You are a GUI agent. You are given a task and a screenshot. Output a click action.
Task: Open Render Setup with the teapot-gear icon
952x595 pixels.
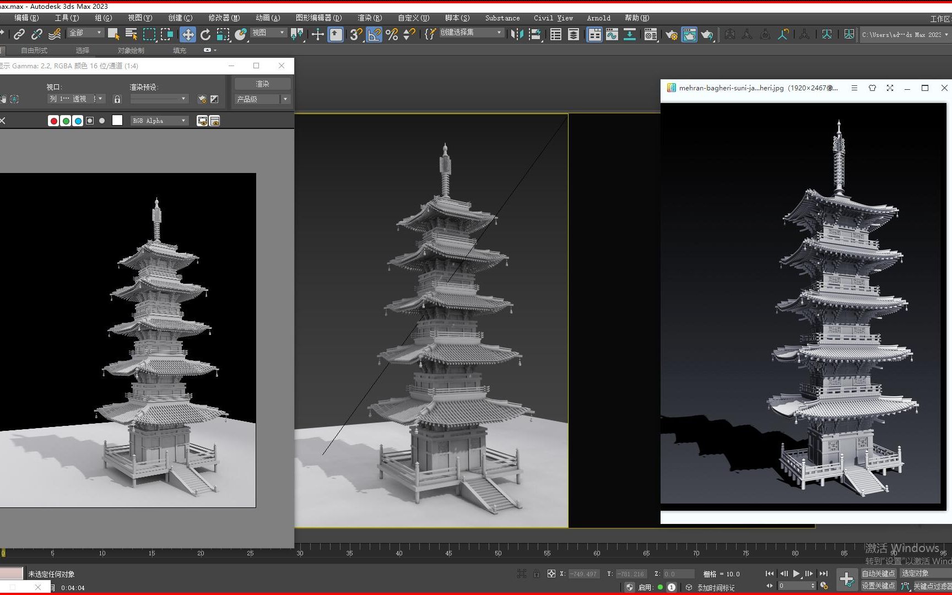(672, 34)
